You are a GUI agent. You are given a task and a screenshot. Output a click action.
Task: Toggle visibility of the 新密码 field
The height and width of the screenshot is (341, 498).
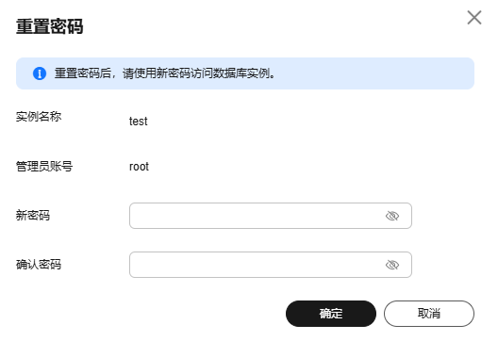click(392, 216)
